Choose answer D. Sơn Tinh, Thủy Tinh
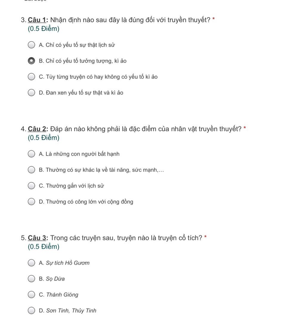This screenshot has width=305, height=320. click(x=31, y=311)
